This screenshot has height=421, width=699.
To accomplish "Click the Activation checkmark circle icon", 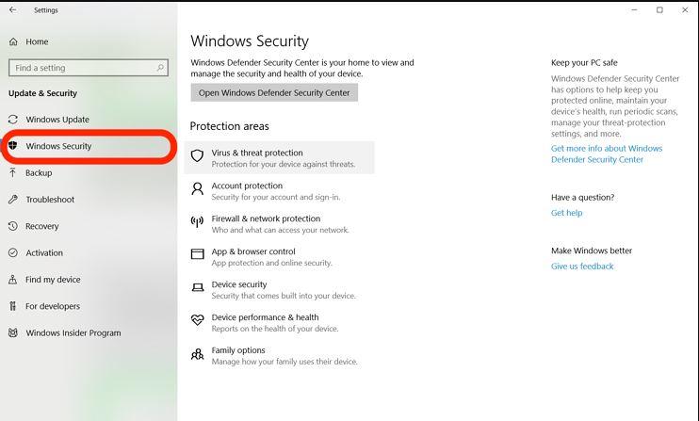I will 13,253.
